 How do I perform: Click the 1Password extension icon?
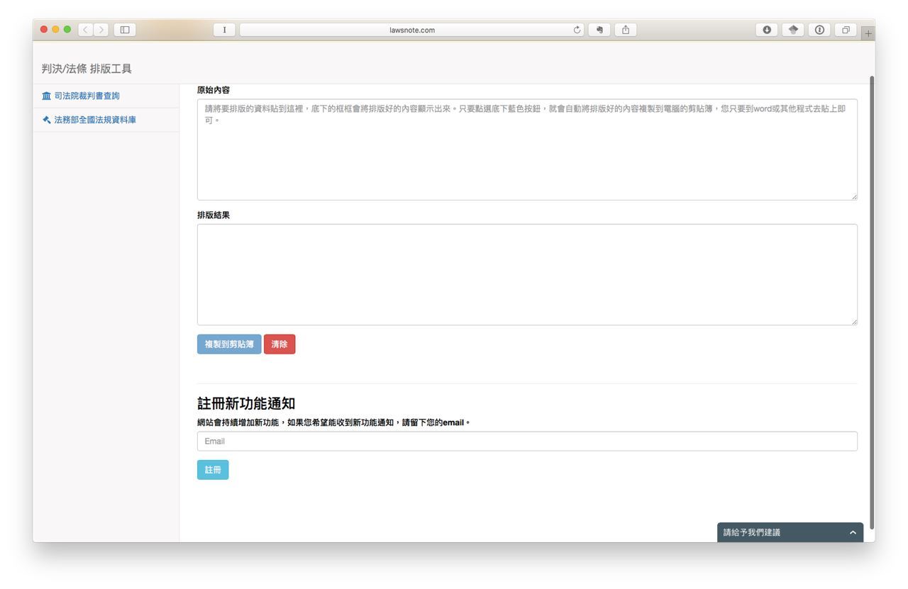(819, 30)
